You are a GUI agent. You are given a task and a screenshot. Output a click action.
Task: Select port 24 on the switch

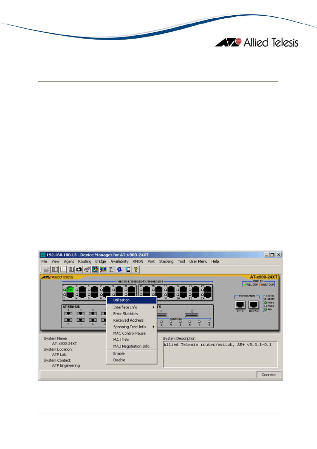click(208, 295)
